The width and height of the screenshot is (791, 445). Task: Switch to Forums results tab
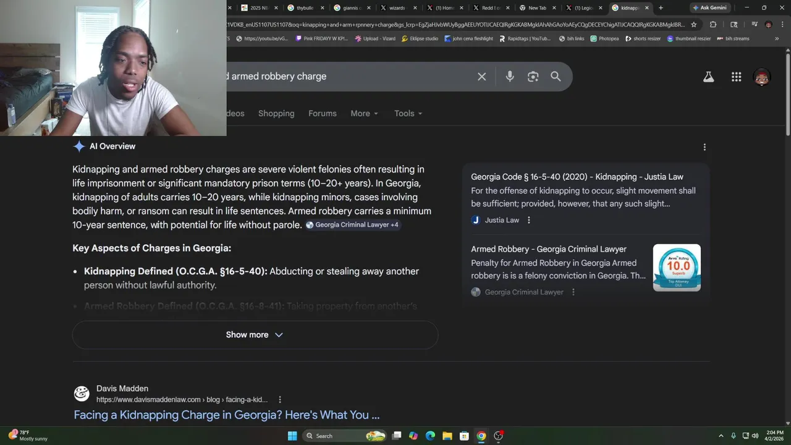coord(323,114)
